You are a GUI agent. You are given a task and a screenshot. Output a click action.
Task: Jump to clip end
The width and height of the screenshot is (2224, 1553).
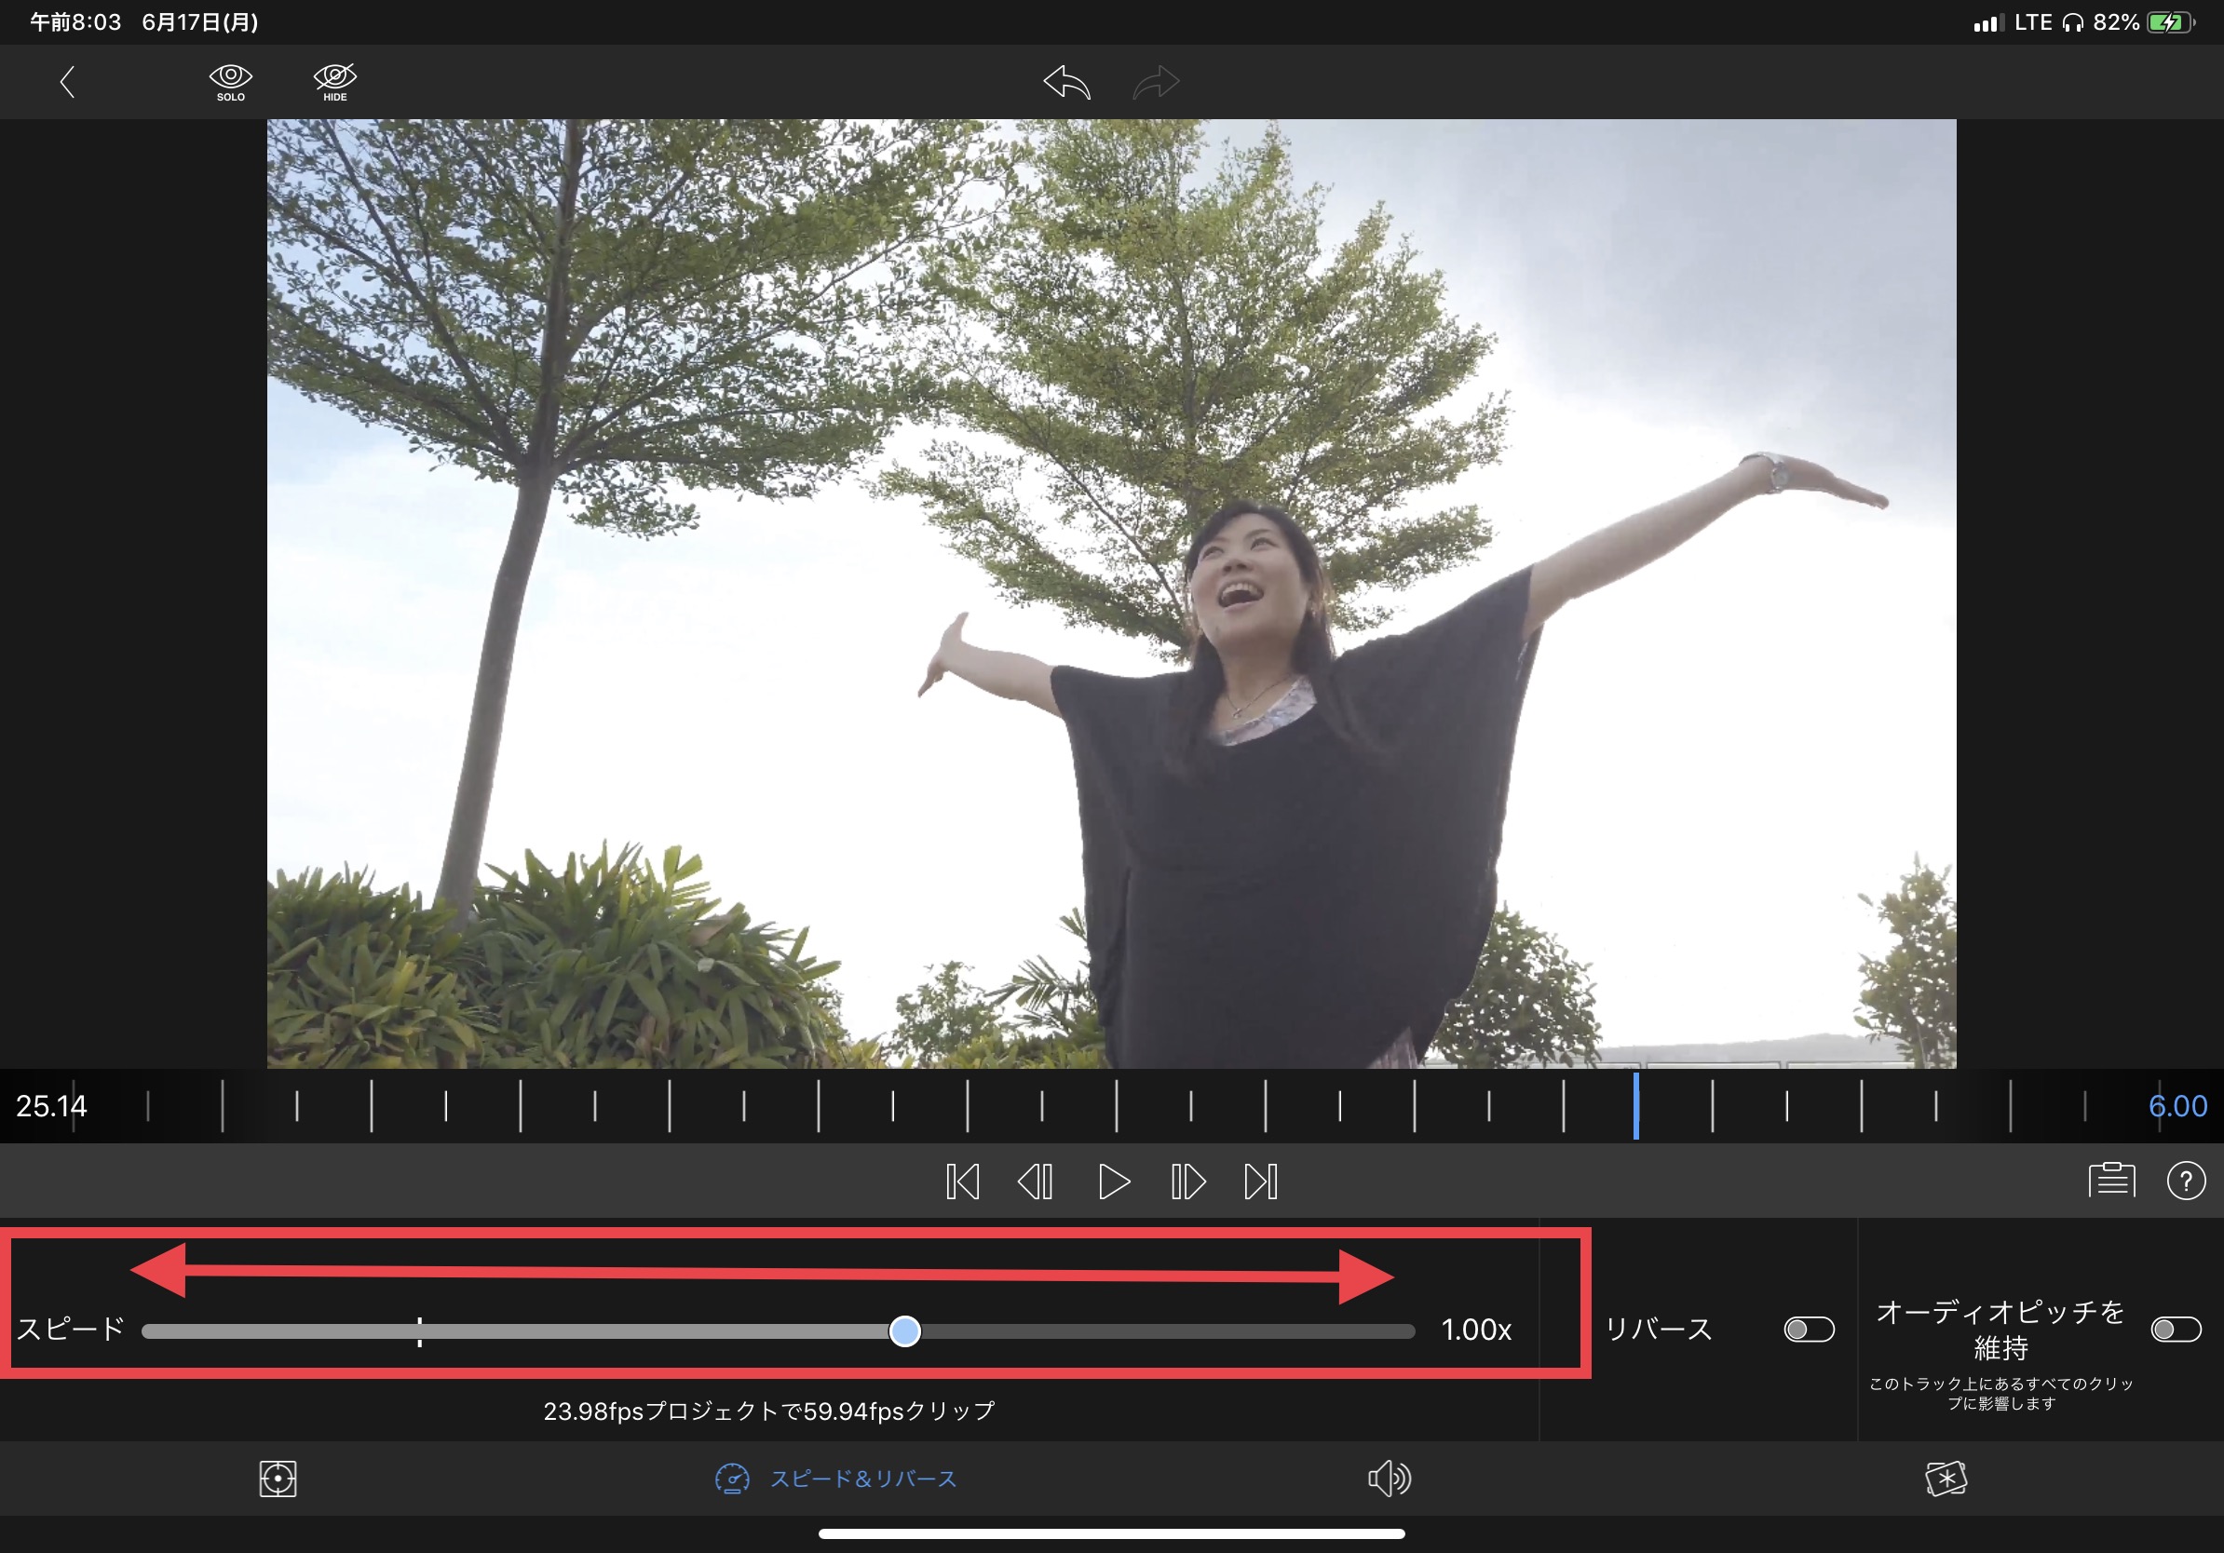(x=1261, y=1182)
